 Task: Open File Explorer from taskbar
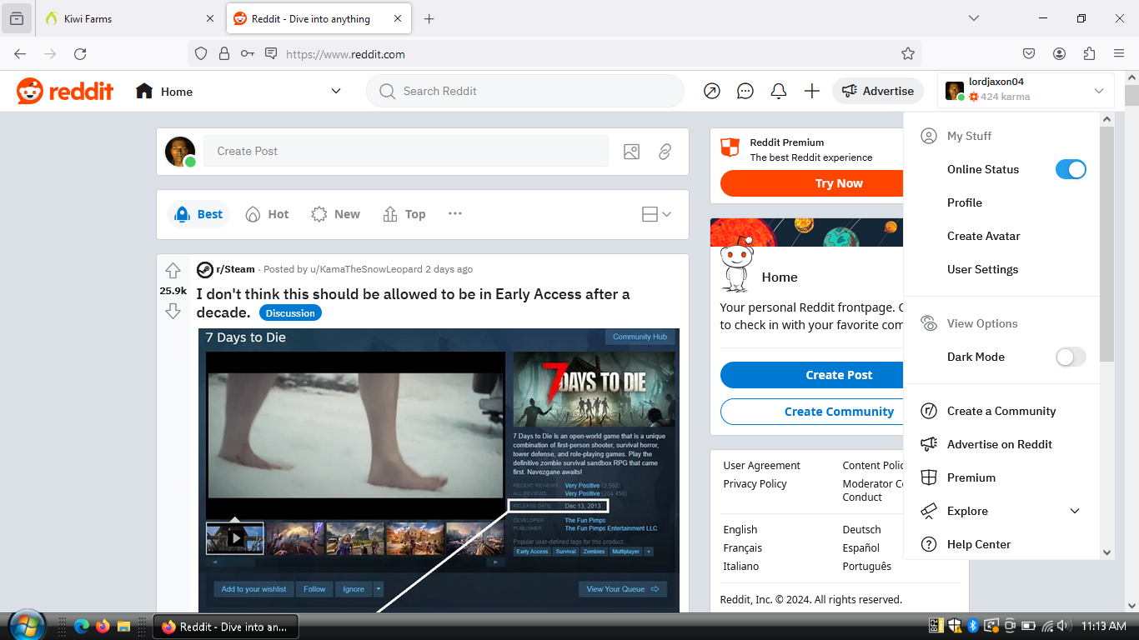[123, 627]
